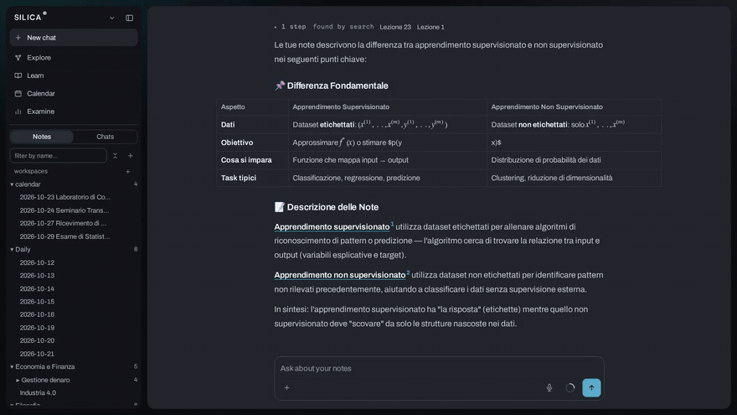Viewport: 737px width, 415px height.
Task: Expand the Gestione denaro folder
Action: tap(18, 380)
